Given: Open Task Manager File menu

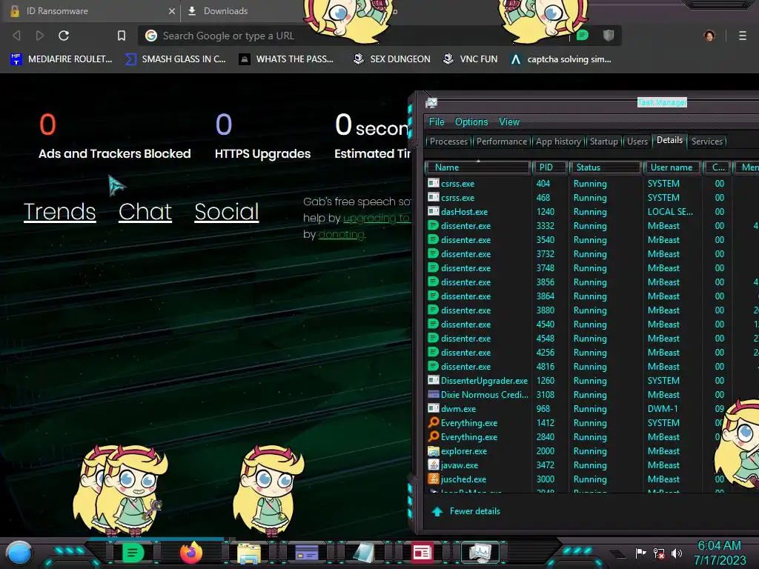Looking at the screenshot, I should [436, 122].
